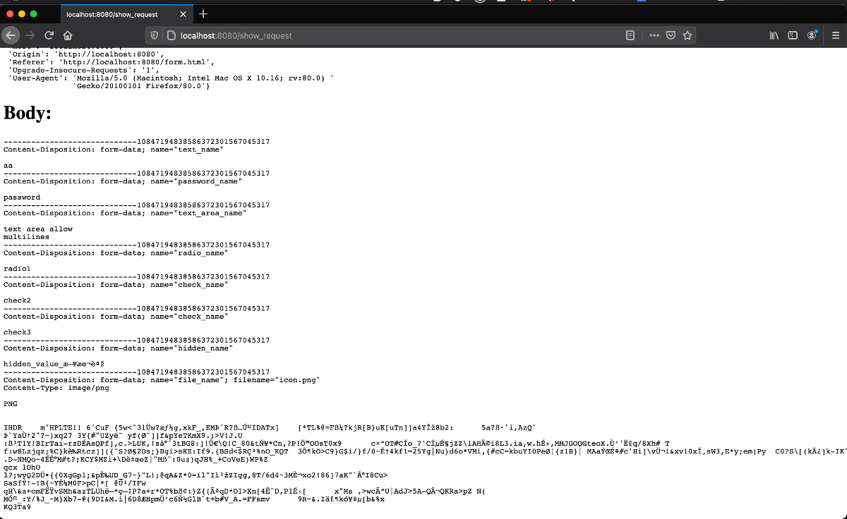Open a new tab with plus button

[x=203, y=14]
